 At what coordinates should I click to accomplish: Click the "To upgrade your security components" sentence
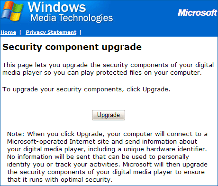[86, 89]
